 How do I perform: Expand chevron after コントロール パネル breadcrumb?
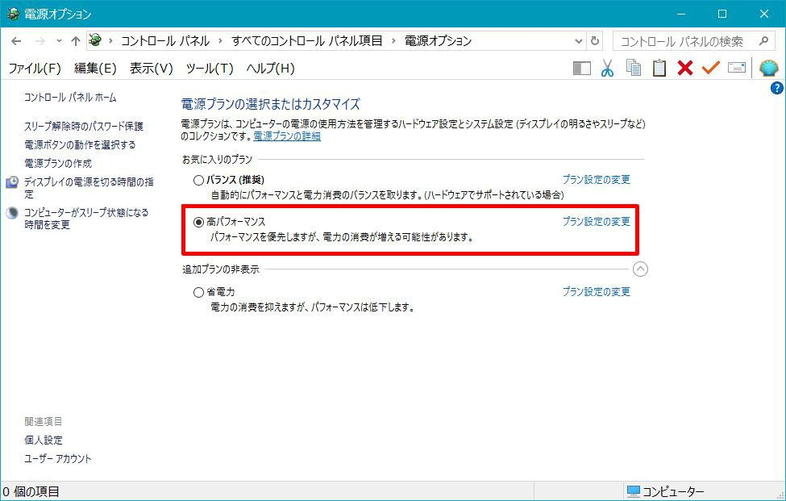[x=220, y=41]
